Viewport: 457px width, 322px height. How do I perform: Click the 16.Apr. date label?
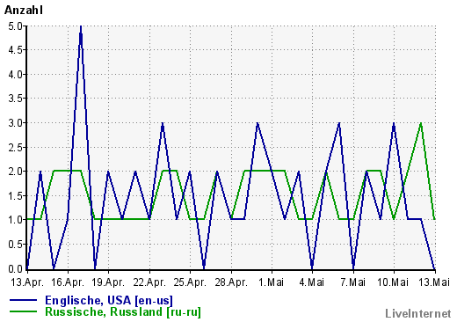pos(68,282)
